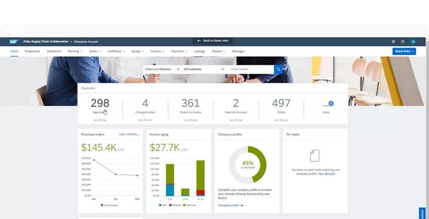This screenshot has height=219, width=429.
Task: Click the March data point on line chart
Action: pyautogui.click(x=94, y=160)
